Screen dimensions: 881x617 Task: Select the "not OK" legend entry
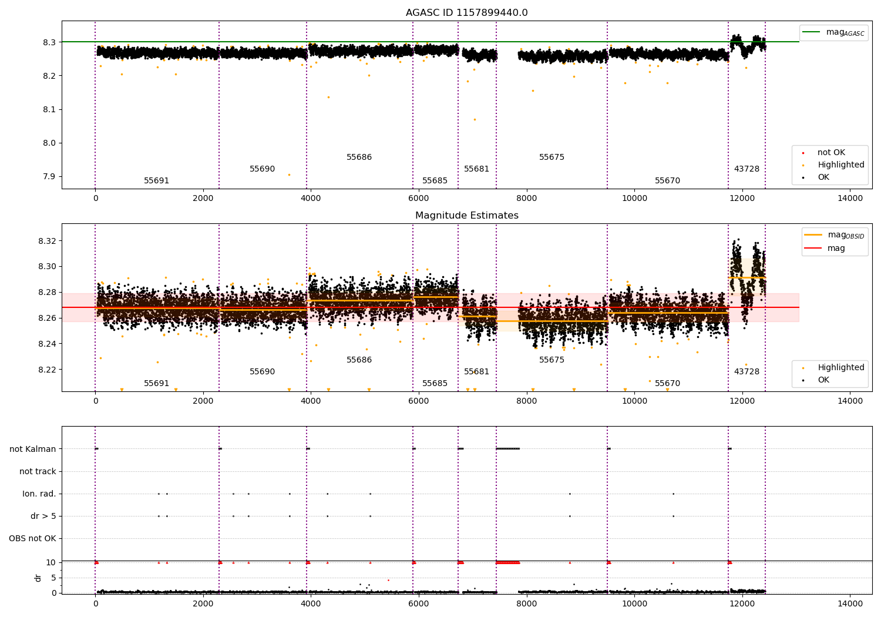(x=831, y=153)
